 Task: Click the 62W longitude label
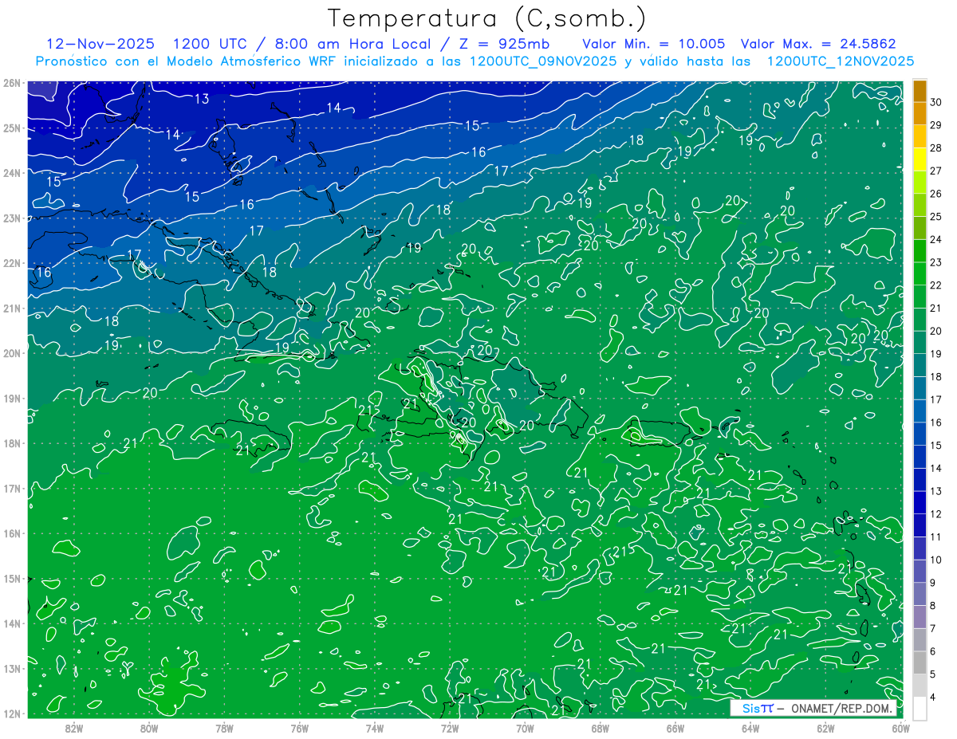pos(825,728)
